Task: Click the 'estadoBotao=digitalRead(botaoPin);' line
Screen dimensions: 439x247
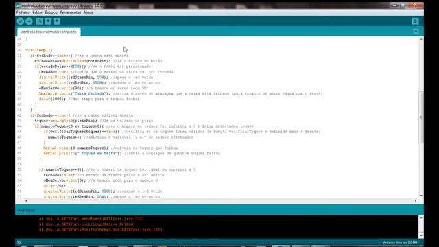Action: (x=98, y=61)
